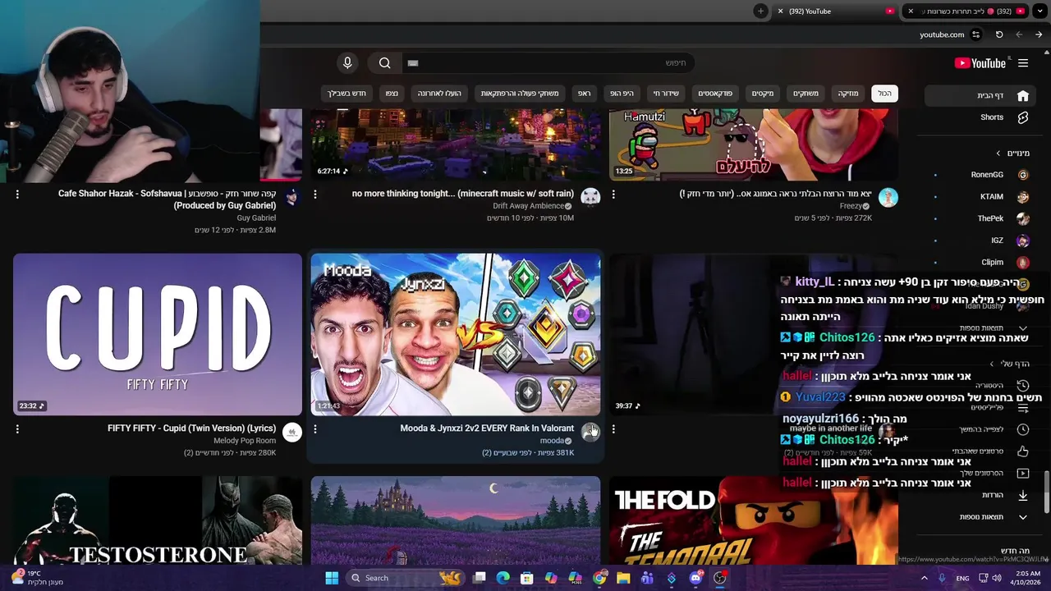Open OBS Studio from the taskbar

coord(719,578)
